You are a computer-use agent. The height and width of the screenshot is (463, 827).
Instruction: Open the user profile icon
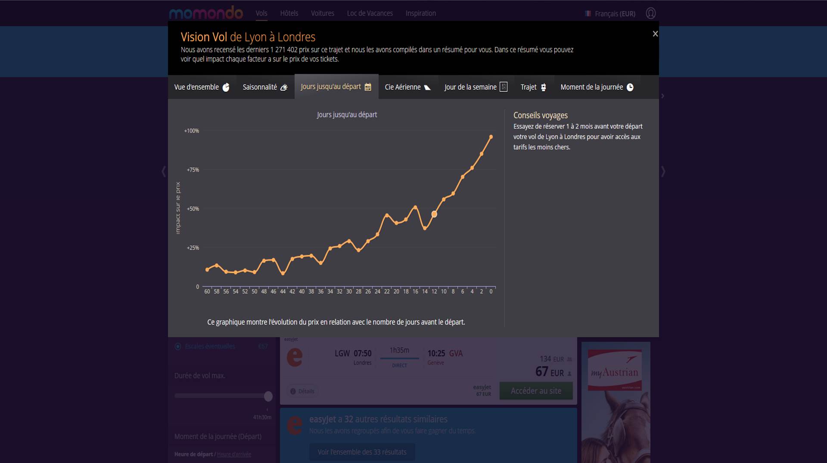650,13
